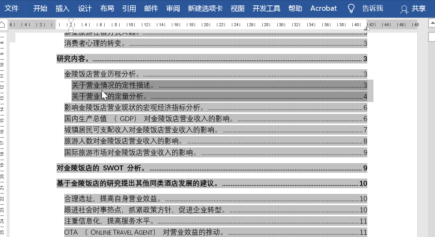This screenshot has width=435, height=237.
Task: Click TOC entry 对金陵饭店的 SWOT 分析
Action: coord(102,168)
